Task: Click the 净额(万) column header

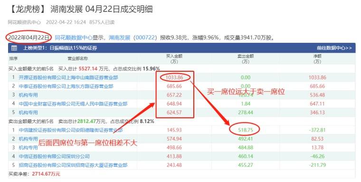Action: (x=317, y=59)
